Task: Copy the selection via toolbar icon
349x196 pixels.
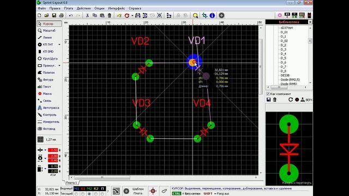Action: pyautogui.click(x=95, y=15)
